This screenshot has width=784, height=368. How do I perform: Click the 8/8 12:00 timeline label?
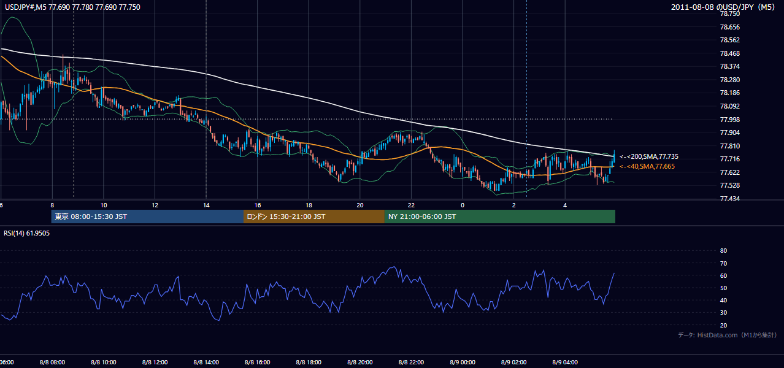(x=155, y=362)
